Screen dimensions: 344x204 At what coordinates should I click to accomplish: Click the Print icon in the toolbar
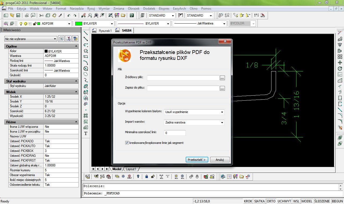point(27,15)
